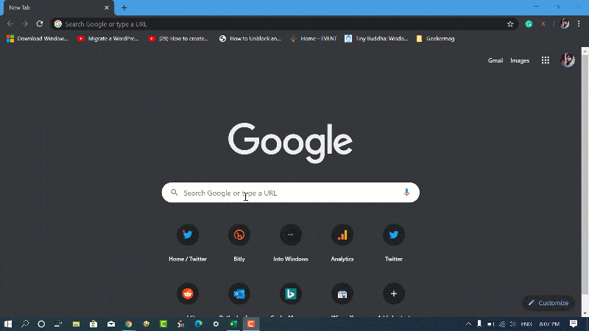The image size is (589, 331).
Task: Open Tiny Buddha bookmark
Action: tap(376, 39)
